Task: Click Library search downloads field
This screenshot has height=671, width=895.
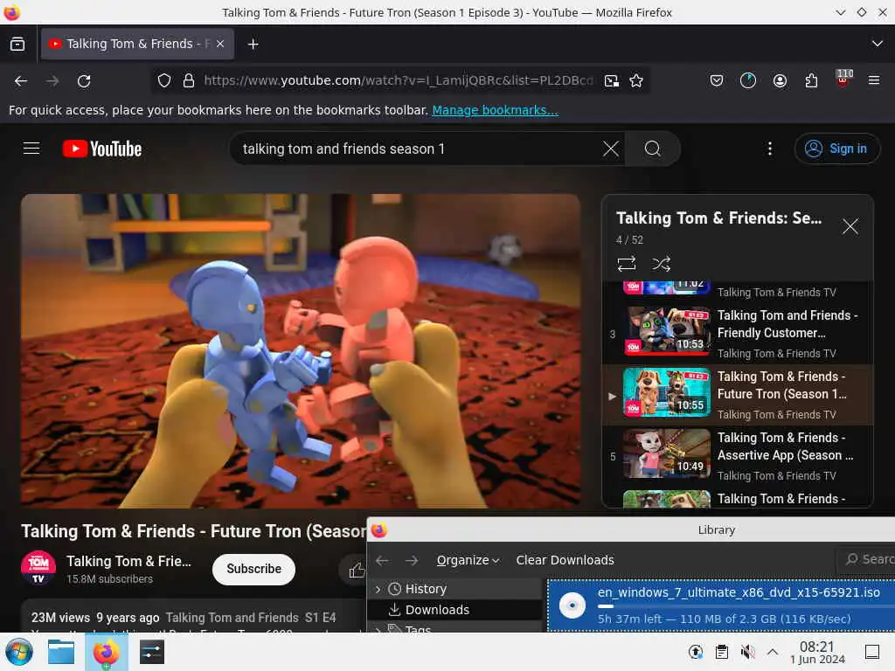Action: pos(866,559)
